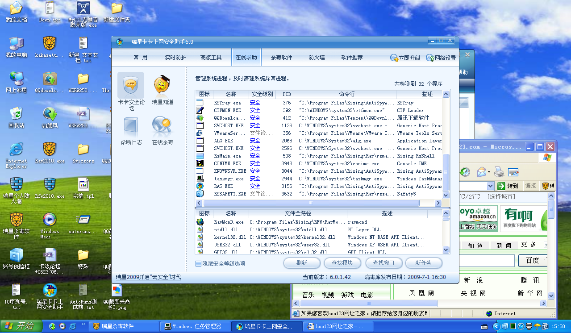Open Rav2010.exe desktop icon
Screen dimensions: 571x333
(50, 150)
